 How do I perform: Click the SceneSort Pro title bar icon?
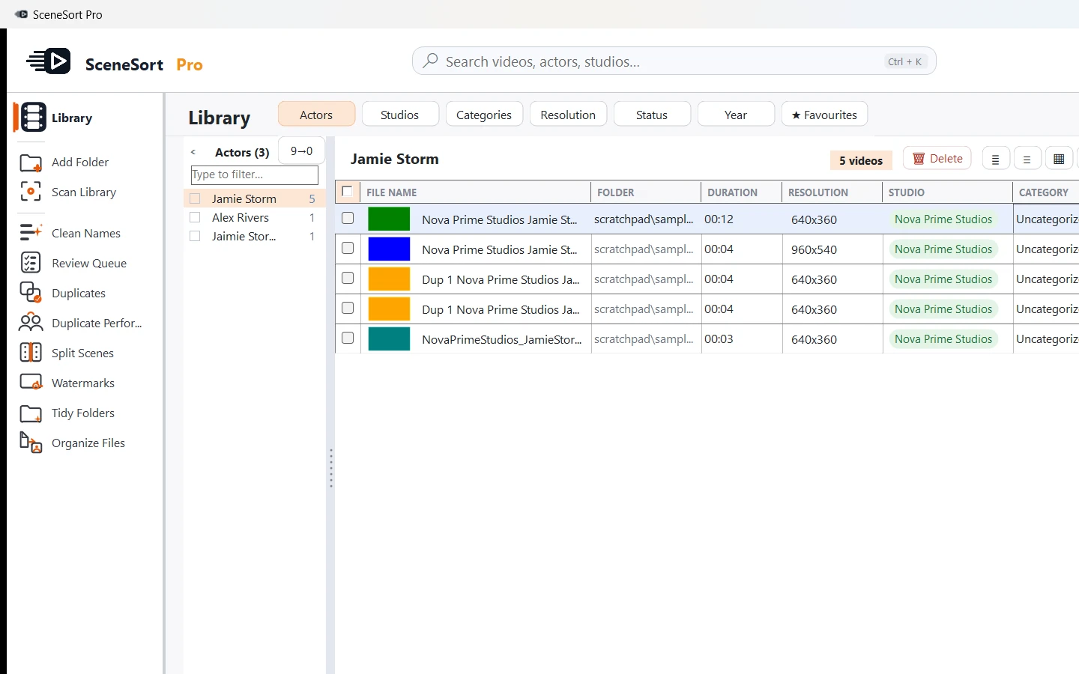click(21, 14)
